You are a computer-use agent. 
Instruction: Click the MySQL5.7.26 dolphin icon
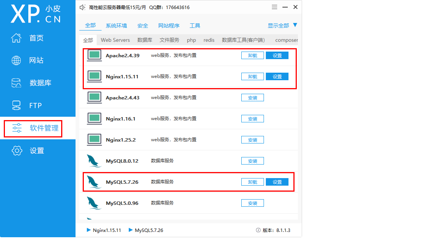(94, 182)
